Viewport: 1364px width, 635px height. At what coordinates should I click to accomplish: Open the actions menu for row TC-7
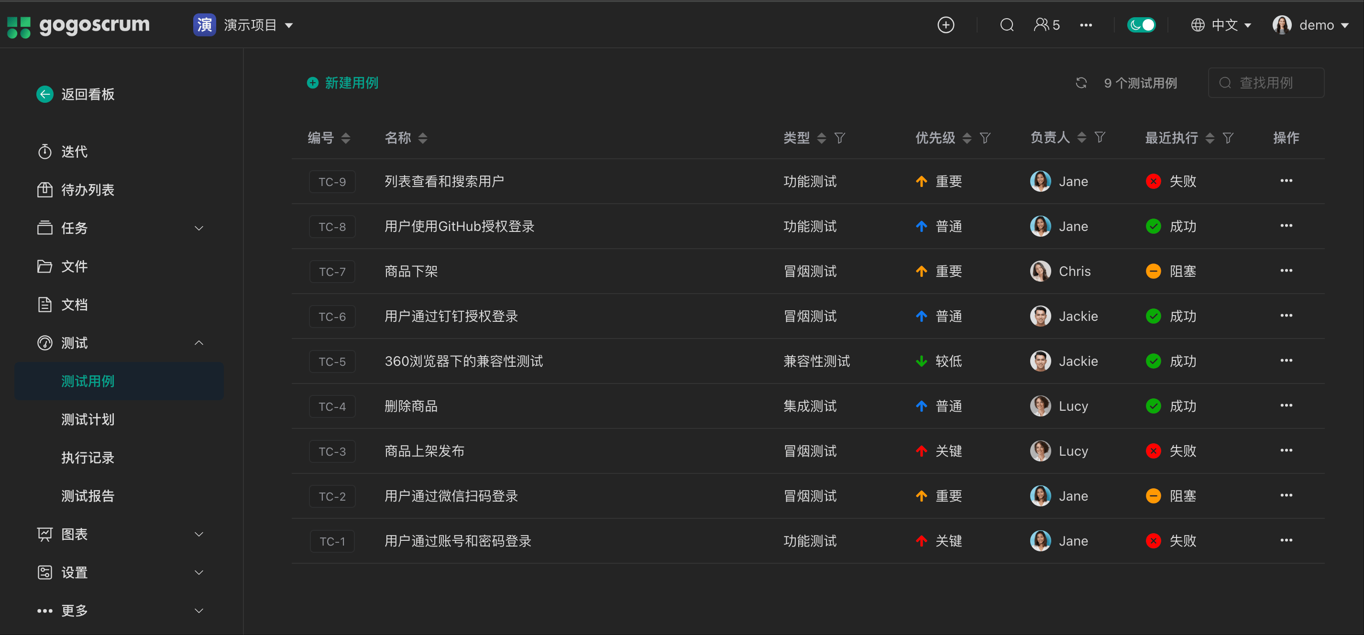(1286, 271)
